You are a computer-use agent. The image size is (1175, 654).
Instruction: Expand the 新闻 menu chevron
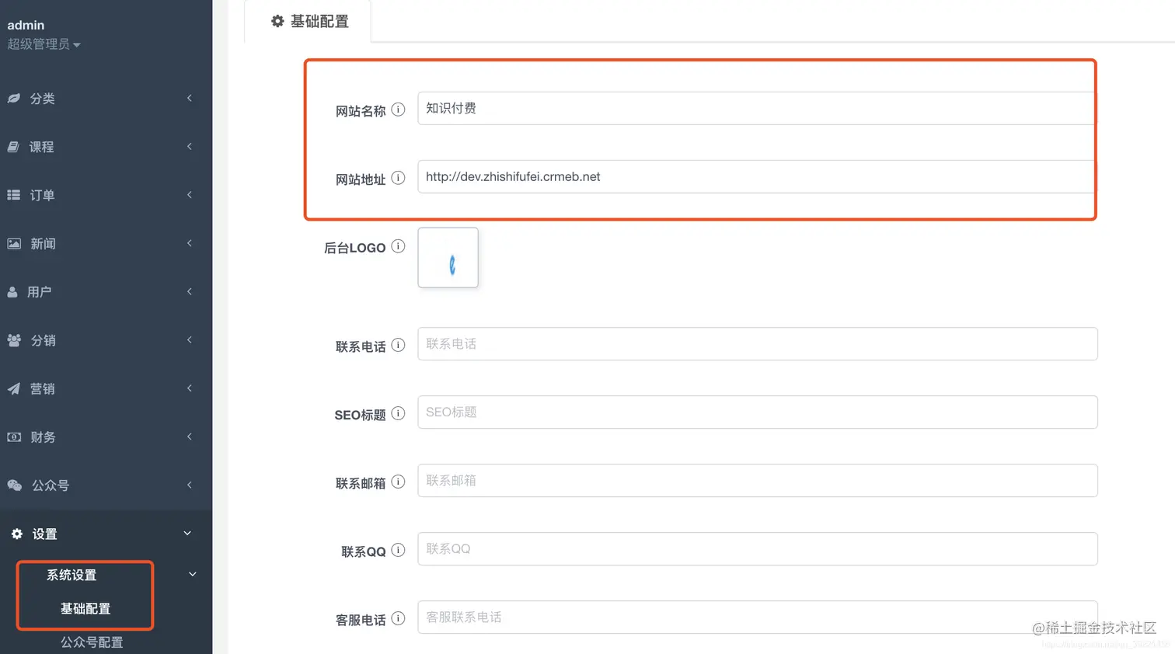(189, 243)
